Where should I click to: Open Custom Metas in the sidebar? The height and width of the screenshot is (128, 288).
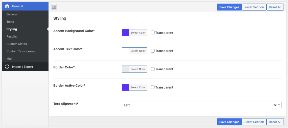point(17,44)
